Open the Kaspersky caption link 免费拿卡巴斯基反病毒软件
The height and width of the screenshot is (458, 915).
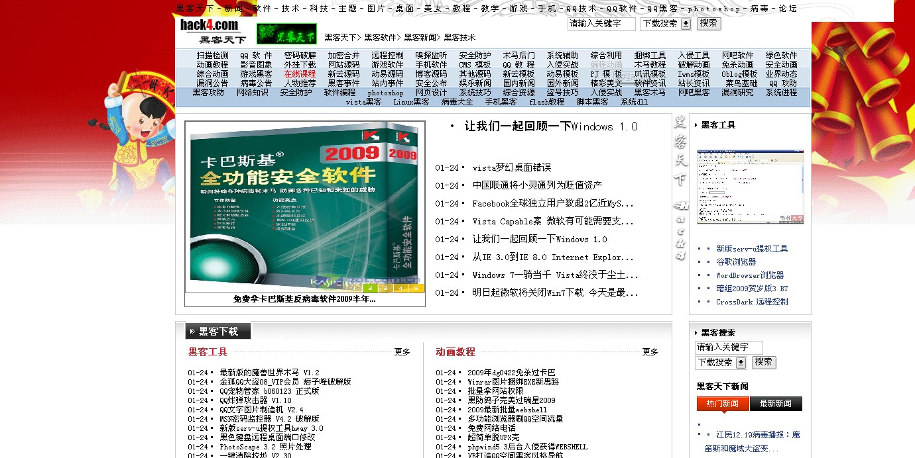pos(304,299)
